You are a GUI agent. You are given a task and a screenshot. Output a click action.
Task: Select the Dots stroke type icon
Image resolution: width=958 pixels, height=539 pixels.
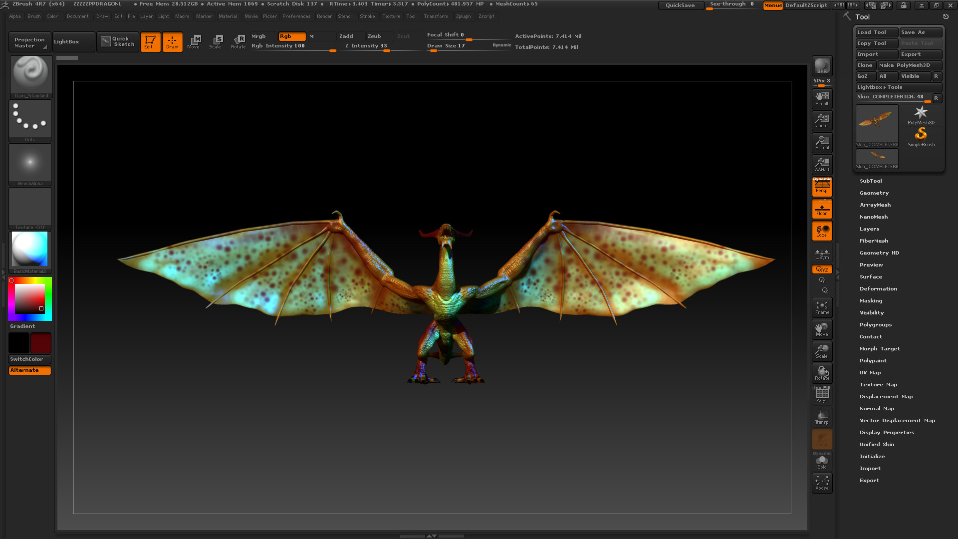[30, 119]
